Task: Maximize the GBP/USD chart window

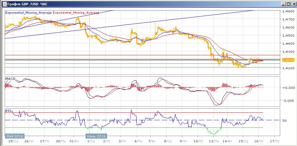Action: (x=288, y=4)
